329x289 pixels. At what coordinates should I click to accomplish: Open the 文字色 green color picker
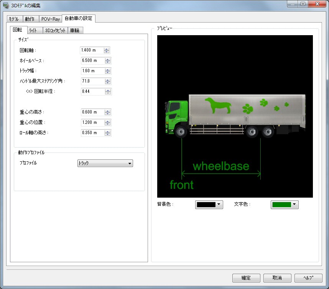tap(285, 205)
